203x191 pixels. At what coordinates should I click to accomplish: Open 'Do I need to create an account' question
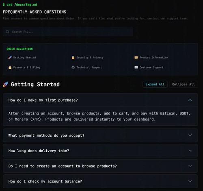tap(100, 166)
